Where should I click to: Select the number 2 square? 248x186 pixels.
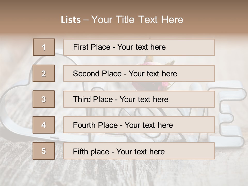point(44,73)
